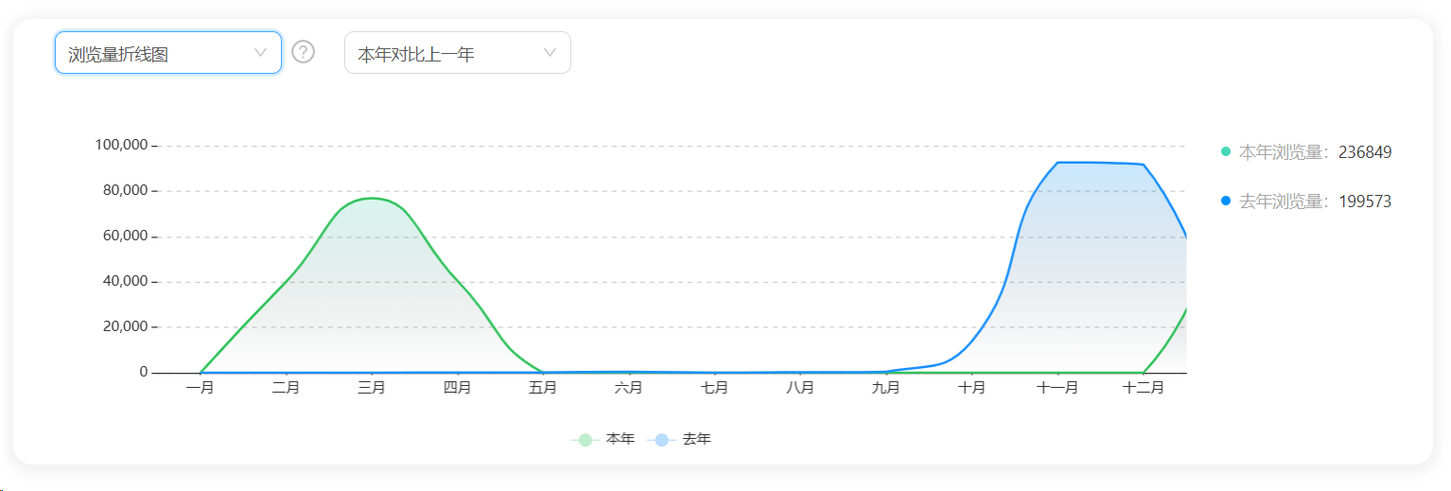Click the blue line's plateau above 十一月

tap(1058, 163)
